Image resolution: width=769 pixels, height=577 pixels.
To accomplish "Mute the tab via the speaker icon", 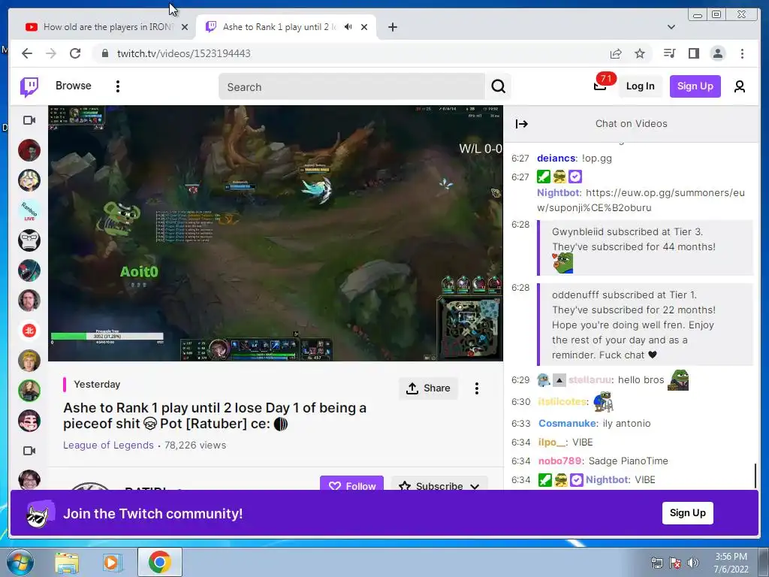I will click(x=348, y=26).
